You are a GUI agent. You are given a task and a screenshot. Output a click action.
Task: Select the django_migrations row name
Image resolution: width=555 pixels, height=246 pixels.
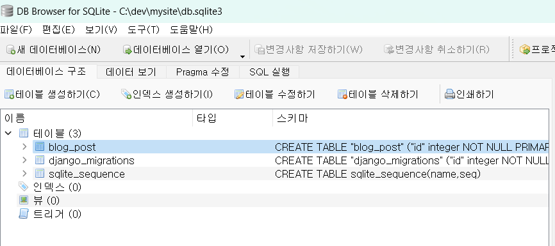(x=91, y=160)
